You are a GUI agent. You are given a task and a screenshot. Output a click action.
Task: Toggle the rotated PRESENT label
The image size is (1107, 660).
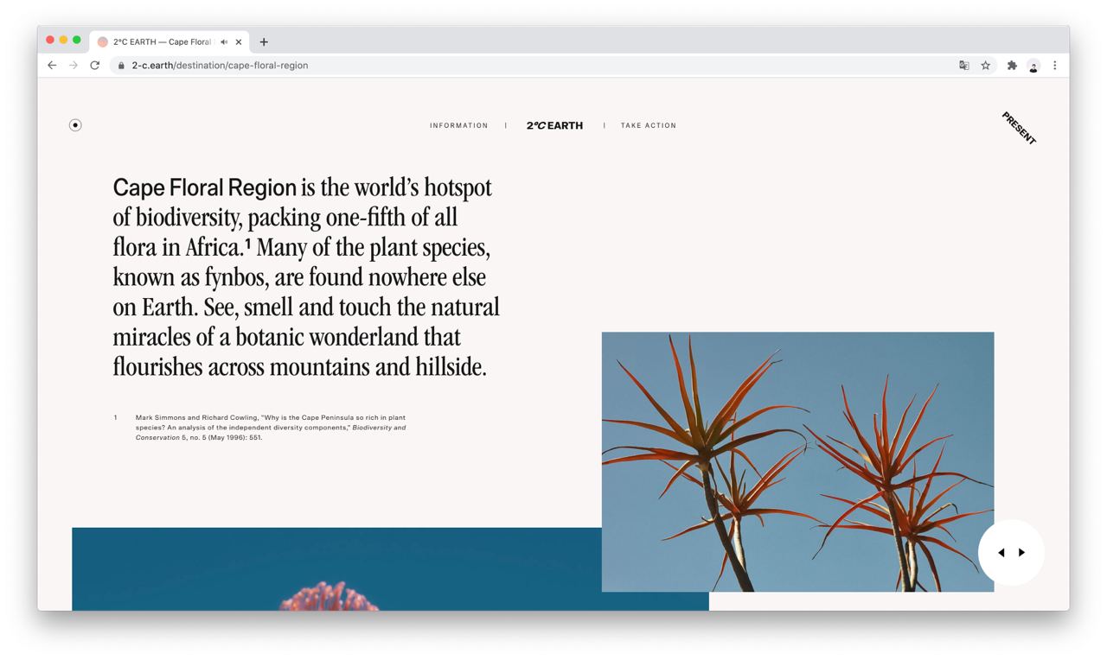coord(1019,129)
